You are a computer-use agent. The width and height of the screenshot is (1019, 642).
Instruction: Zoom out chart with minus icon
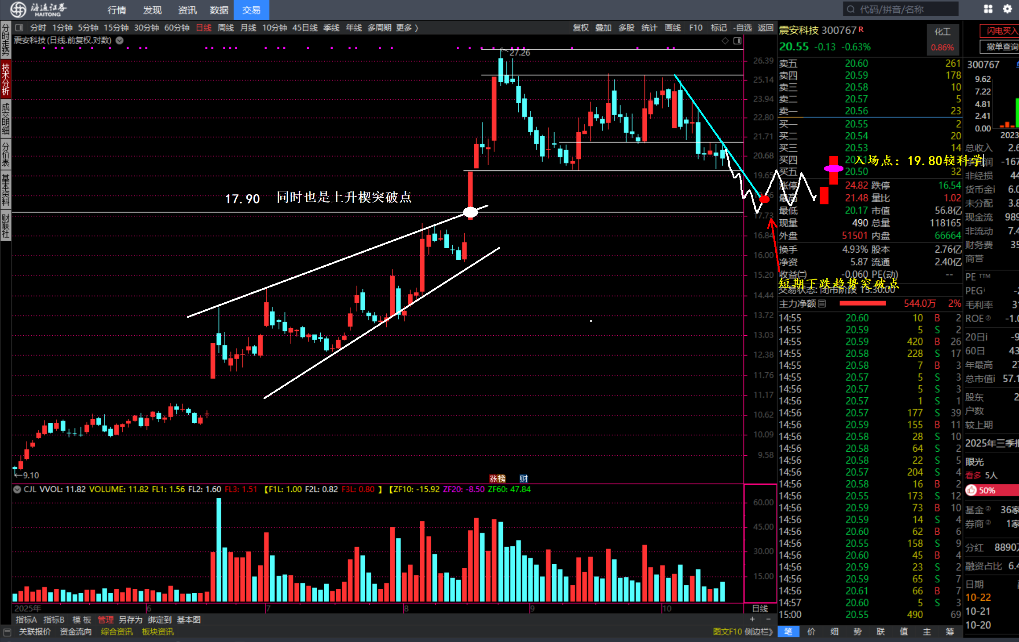(768, 619)
